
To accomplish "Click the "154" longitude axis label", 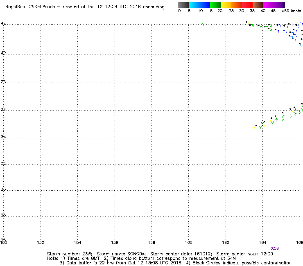I will [x=77, y=242].
